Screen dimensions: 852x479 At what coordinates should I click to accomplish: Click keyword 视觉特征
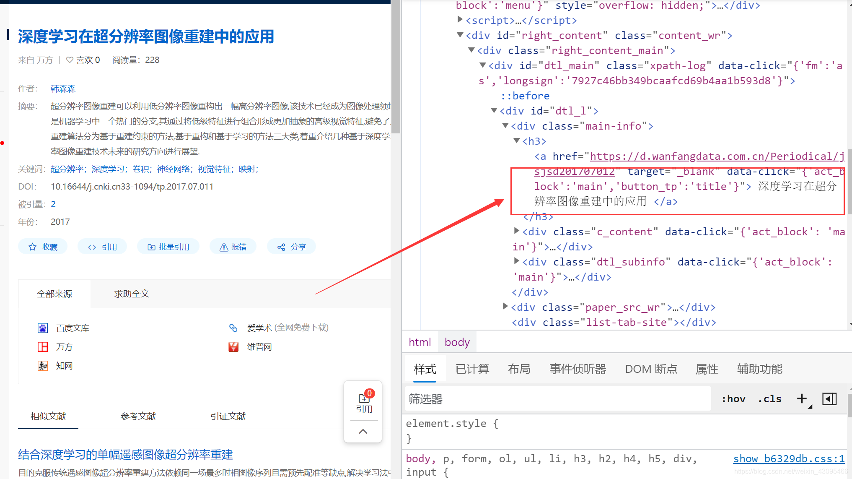click(x=214, y=169)
